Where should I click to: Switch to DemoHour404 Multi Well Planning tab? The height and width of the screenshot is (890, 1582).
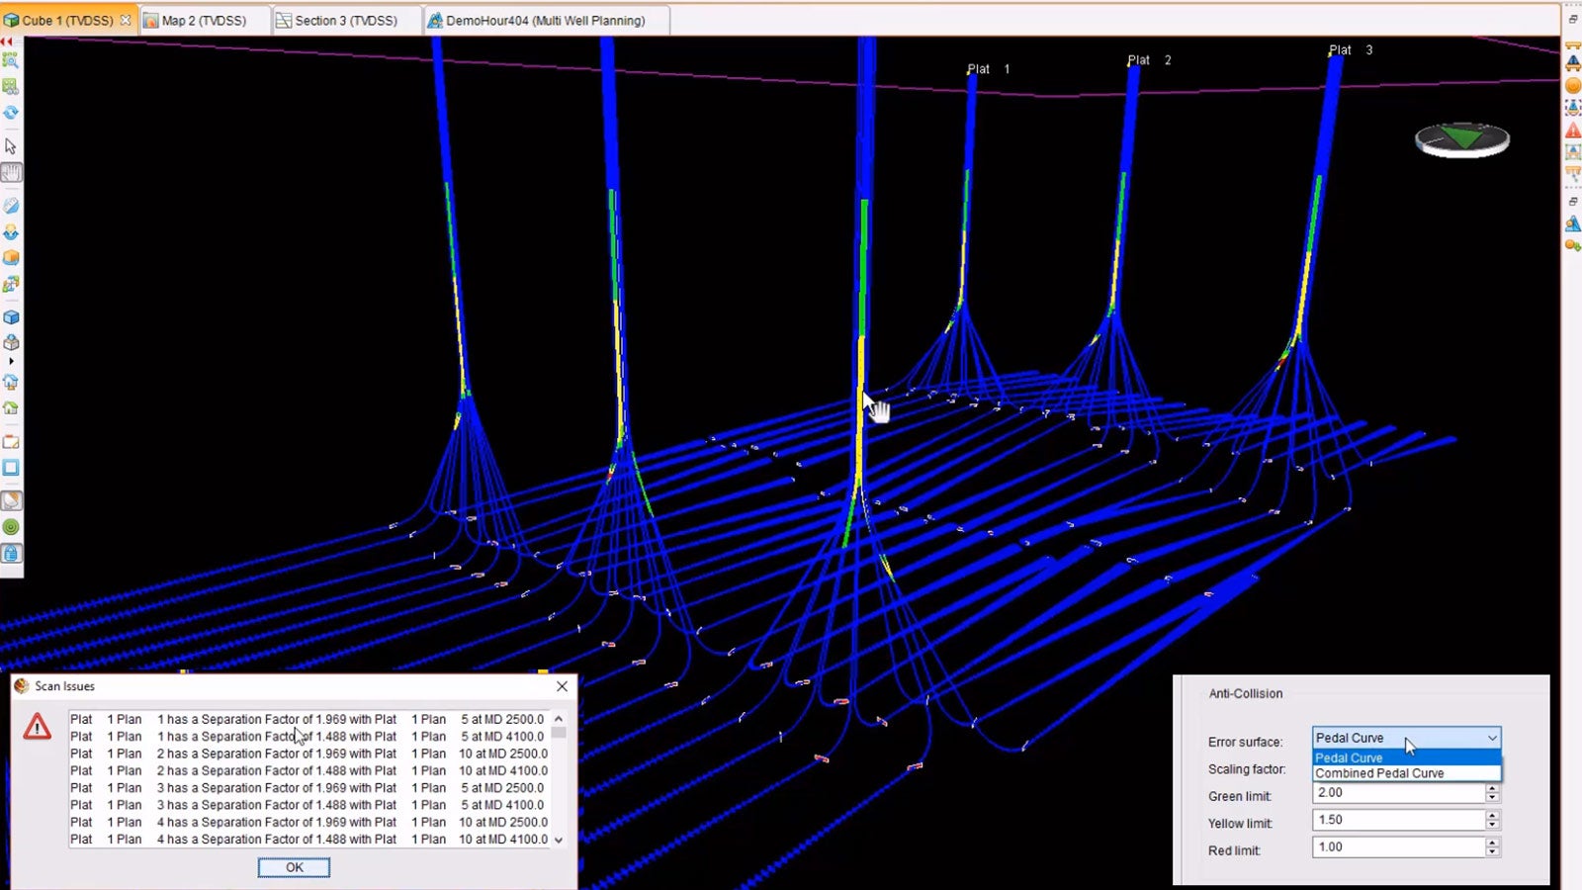coord(546,20)
